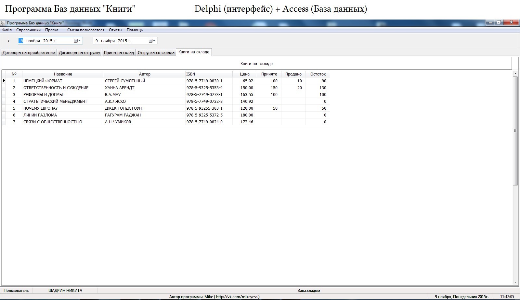This screenshot has height=300, width=520.
Task: Open the Помощь menu
Action: [135, 30]
